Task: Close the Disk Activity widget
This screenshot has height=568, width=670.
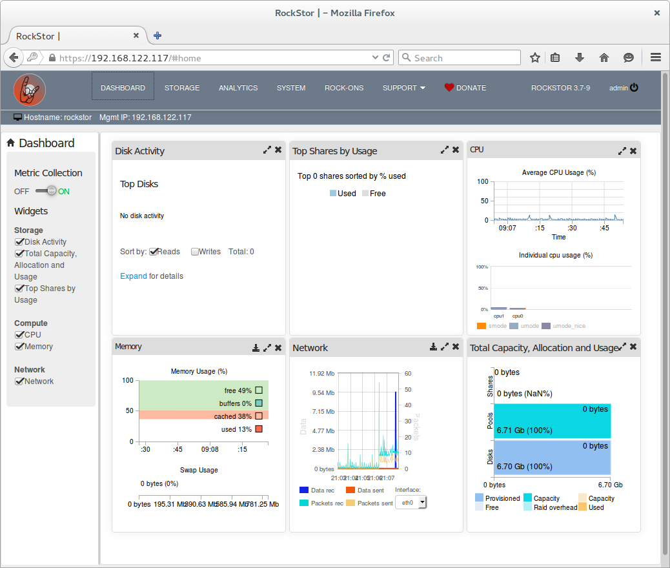Action: [x=278, y=150]
